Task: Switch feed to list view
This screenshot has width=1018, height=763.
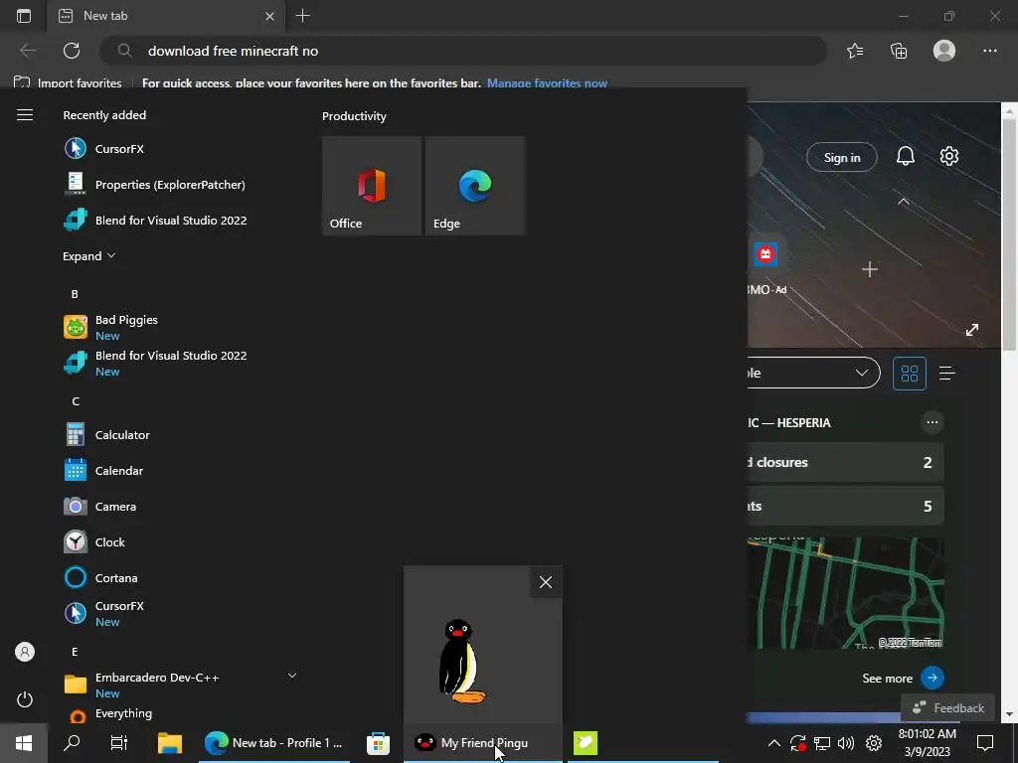Action: click(947, 374)
